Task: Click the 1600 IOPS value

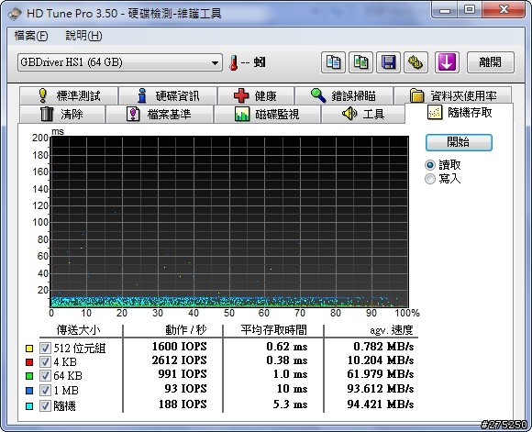Action: 179,347
